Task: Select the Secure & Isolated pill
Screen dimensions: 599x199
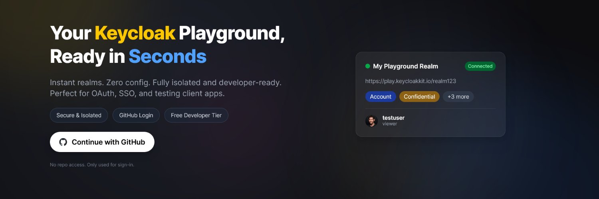Action: tap(79, 115)
